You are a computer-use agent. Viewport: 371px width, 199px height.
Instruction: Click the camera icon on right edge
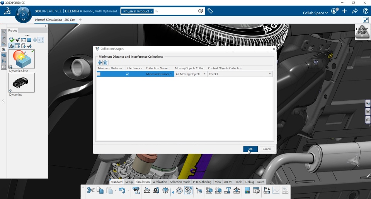click(368, 112)
